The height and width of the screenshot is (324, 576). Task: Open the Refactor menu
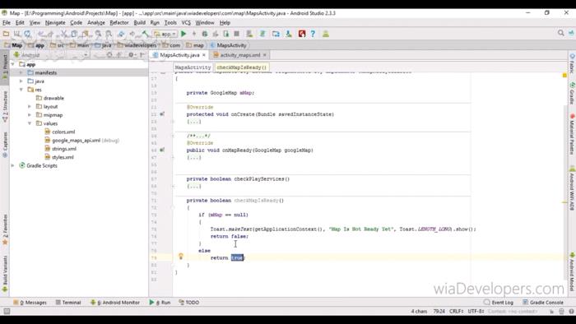click(119, 23)
